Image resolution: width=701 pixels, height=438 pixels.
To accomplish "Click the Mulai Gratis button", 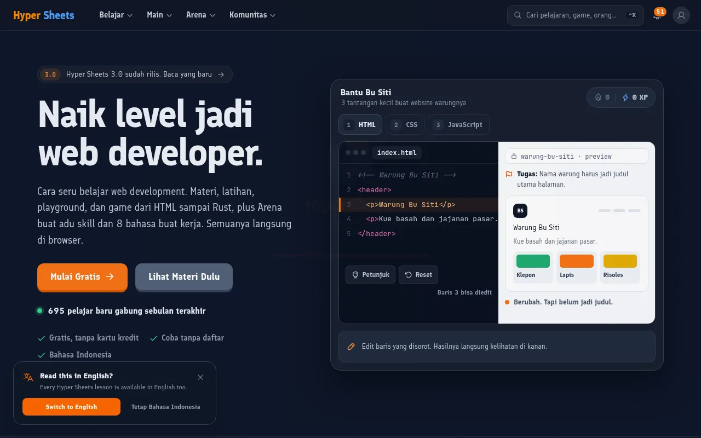I will pyautogui.click(x=82, y=277).
